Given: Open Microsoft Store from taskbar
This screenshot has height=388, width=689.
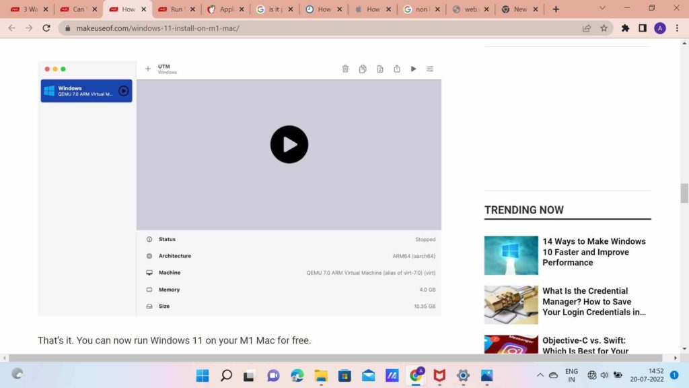Looking at the screenshot, I should coord(344,375).
